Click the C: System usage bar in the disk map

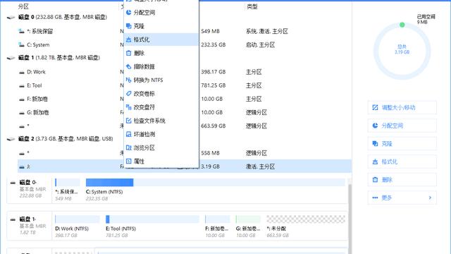(x=215, y=182)
